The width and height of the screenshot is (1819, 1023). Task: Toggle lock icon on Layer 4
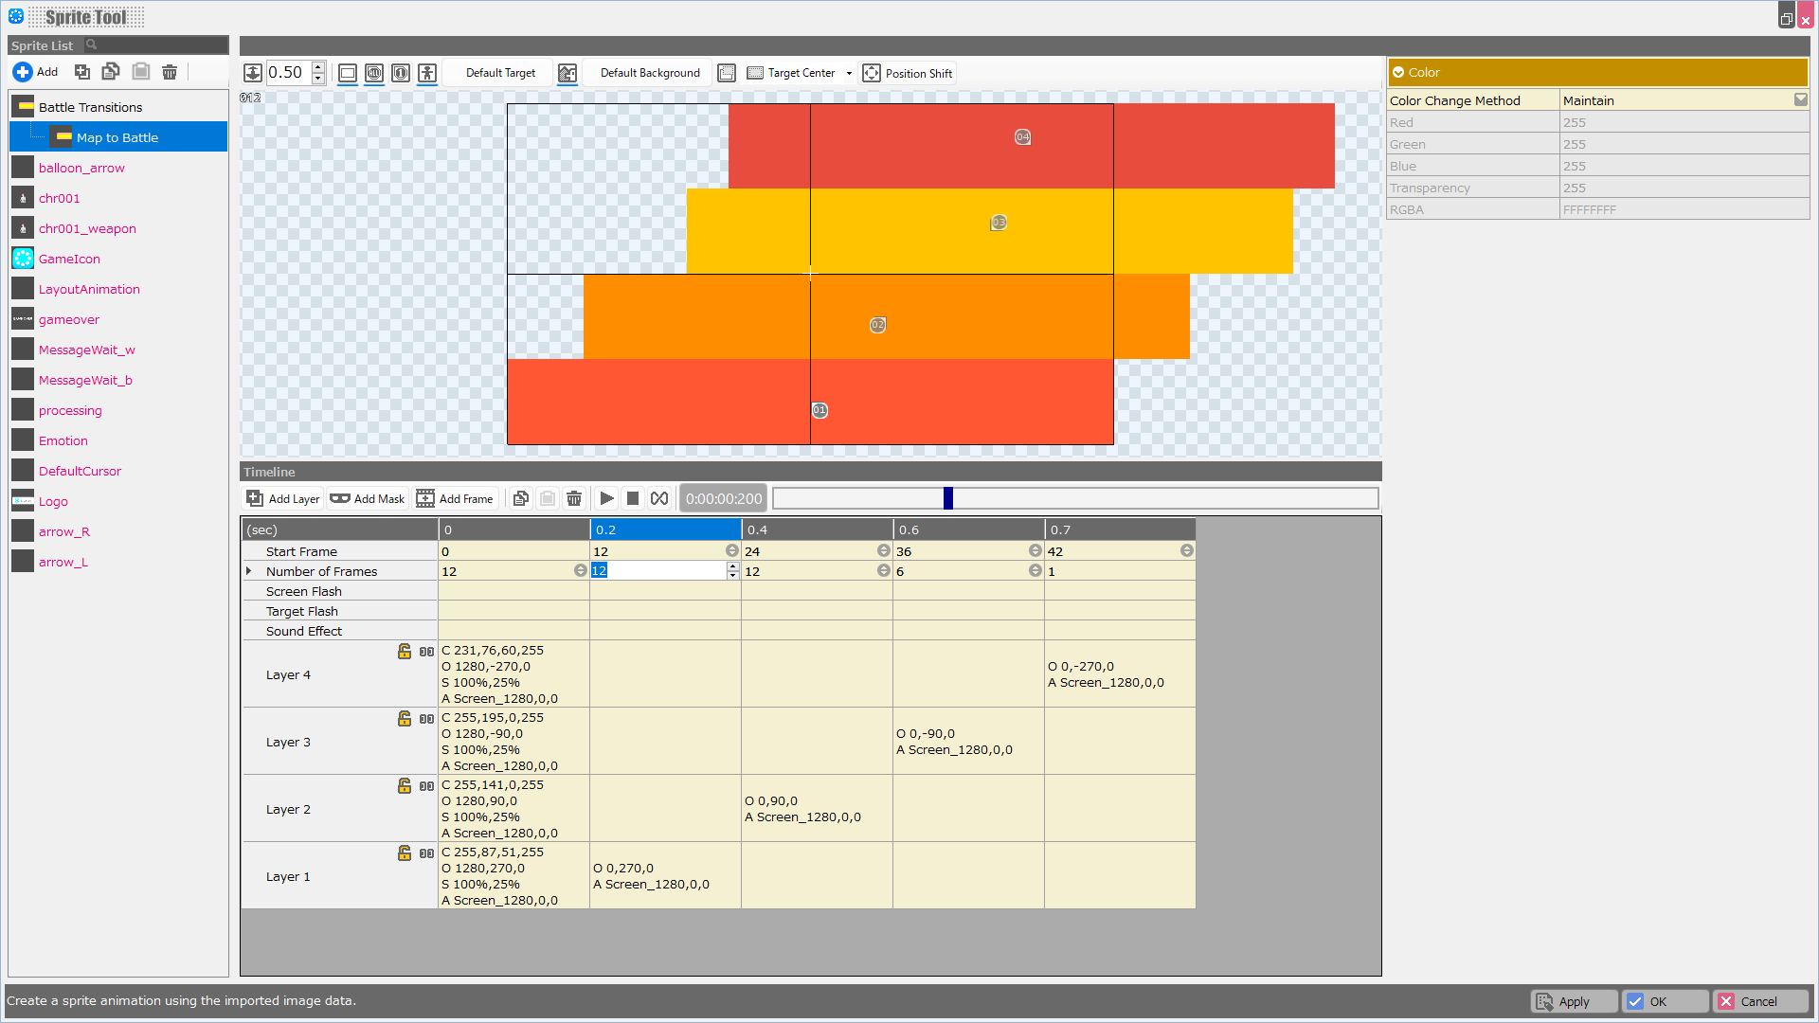click(x=404, y=650)
